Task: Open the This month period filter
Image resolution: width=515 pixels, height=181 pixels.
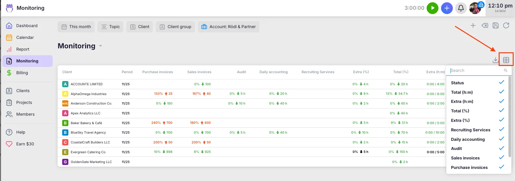Action: (x=76, y=27)
